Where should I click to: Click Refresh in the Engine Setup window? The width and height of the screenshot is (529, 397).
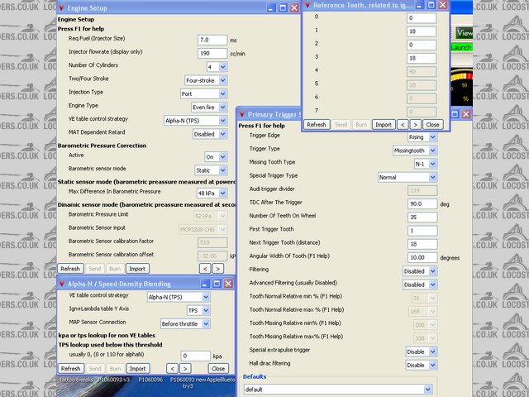tap(70, 268)
